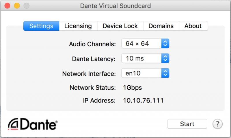231x138 pixels.
Task: Open the Device Lock tab
Action: pyautogui.click(x=120, y=26)
